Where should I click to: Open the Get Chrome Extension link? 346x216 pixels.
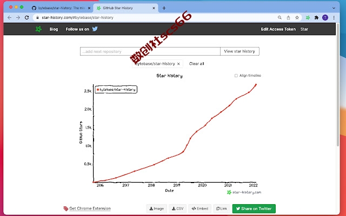[x=90, y=208]
